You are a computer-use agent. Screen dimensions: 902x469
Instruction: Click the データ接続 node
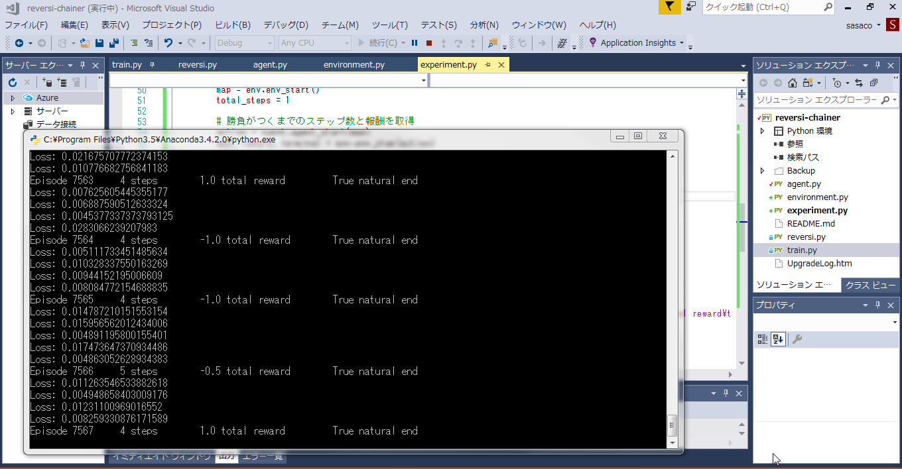tap(56, 125)
